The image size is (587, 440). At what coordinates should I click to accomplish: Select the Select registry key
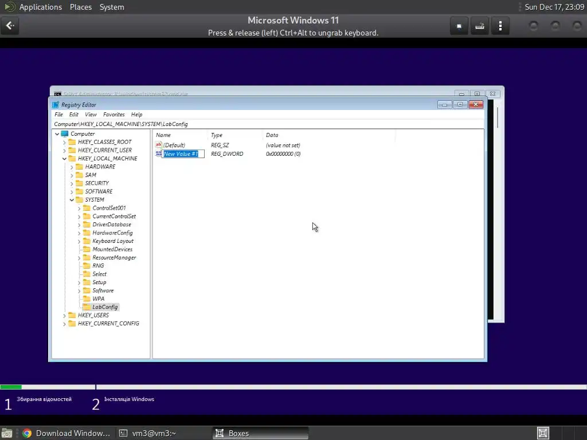point(99,274)
